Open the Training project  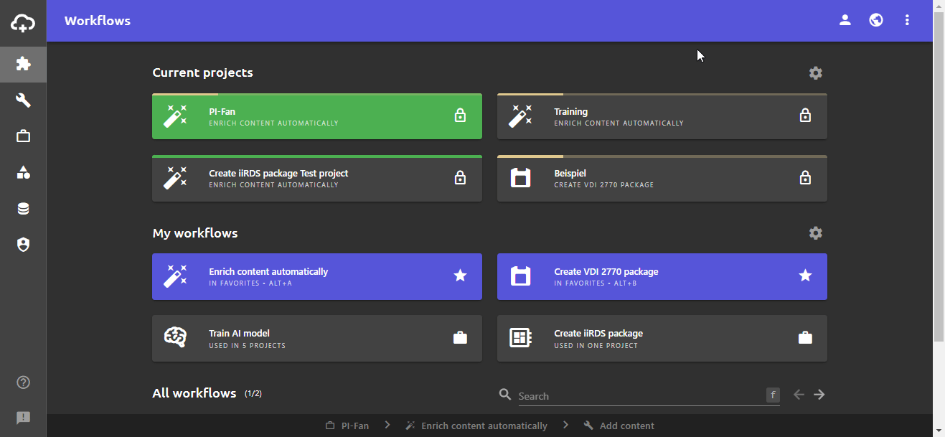(x=662, y=116)
